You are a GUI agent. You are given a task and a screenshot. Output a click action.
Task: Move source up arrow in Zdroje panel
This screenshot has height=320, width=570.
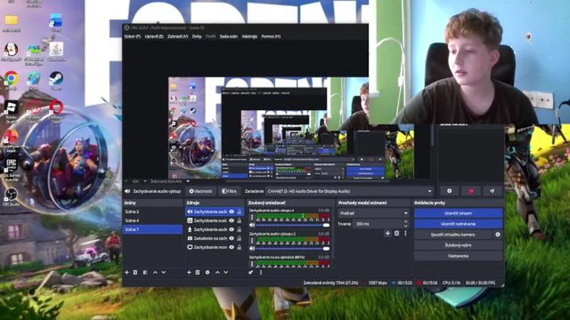coord(217,272)
